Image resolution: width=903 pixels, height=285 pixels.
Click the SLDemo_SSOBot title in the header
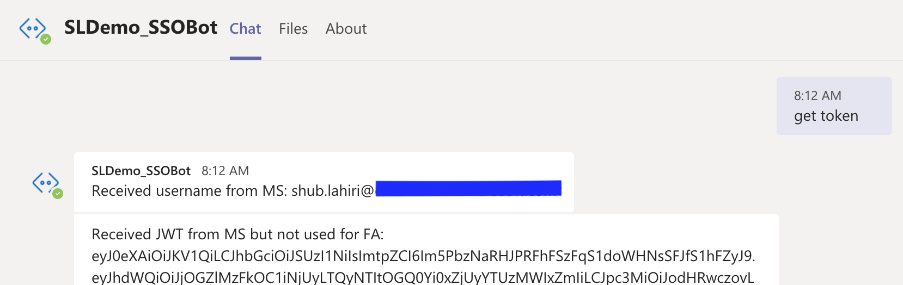pos(141,28)
